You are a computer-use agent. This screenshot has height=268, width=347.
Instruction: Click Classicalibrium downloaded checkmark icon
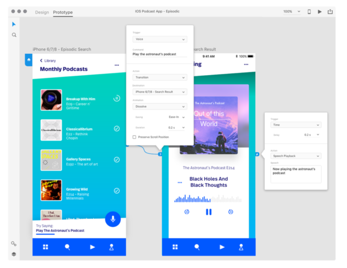pyautogui.click(x=117, y=128)
